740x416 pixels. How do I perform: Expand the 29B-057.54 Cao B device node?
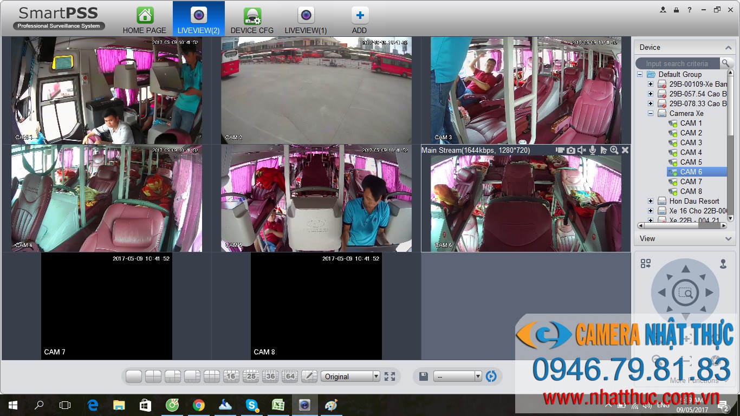coord(651,94)
